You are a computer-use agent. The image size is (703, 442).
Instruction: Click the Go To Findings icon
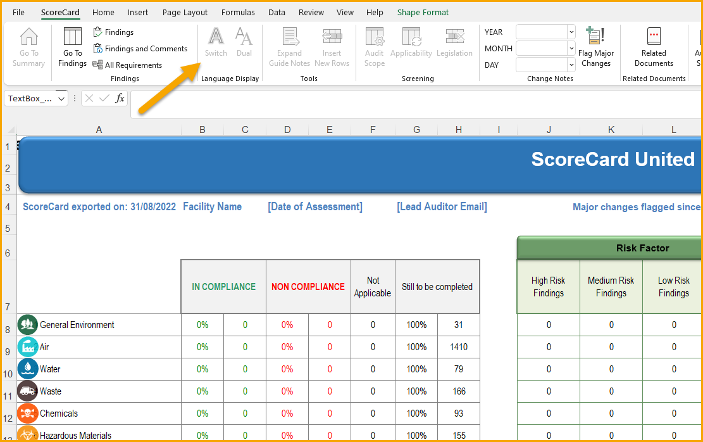pos(72,36)
